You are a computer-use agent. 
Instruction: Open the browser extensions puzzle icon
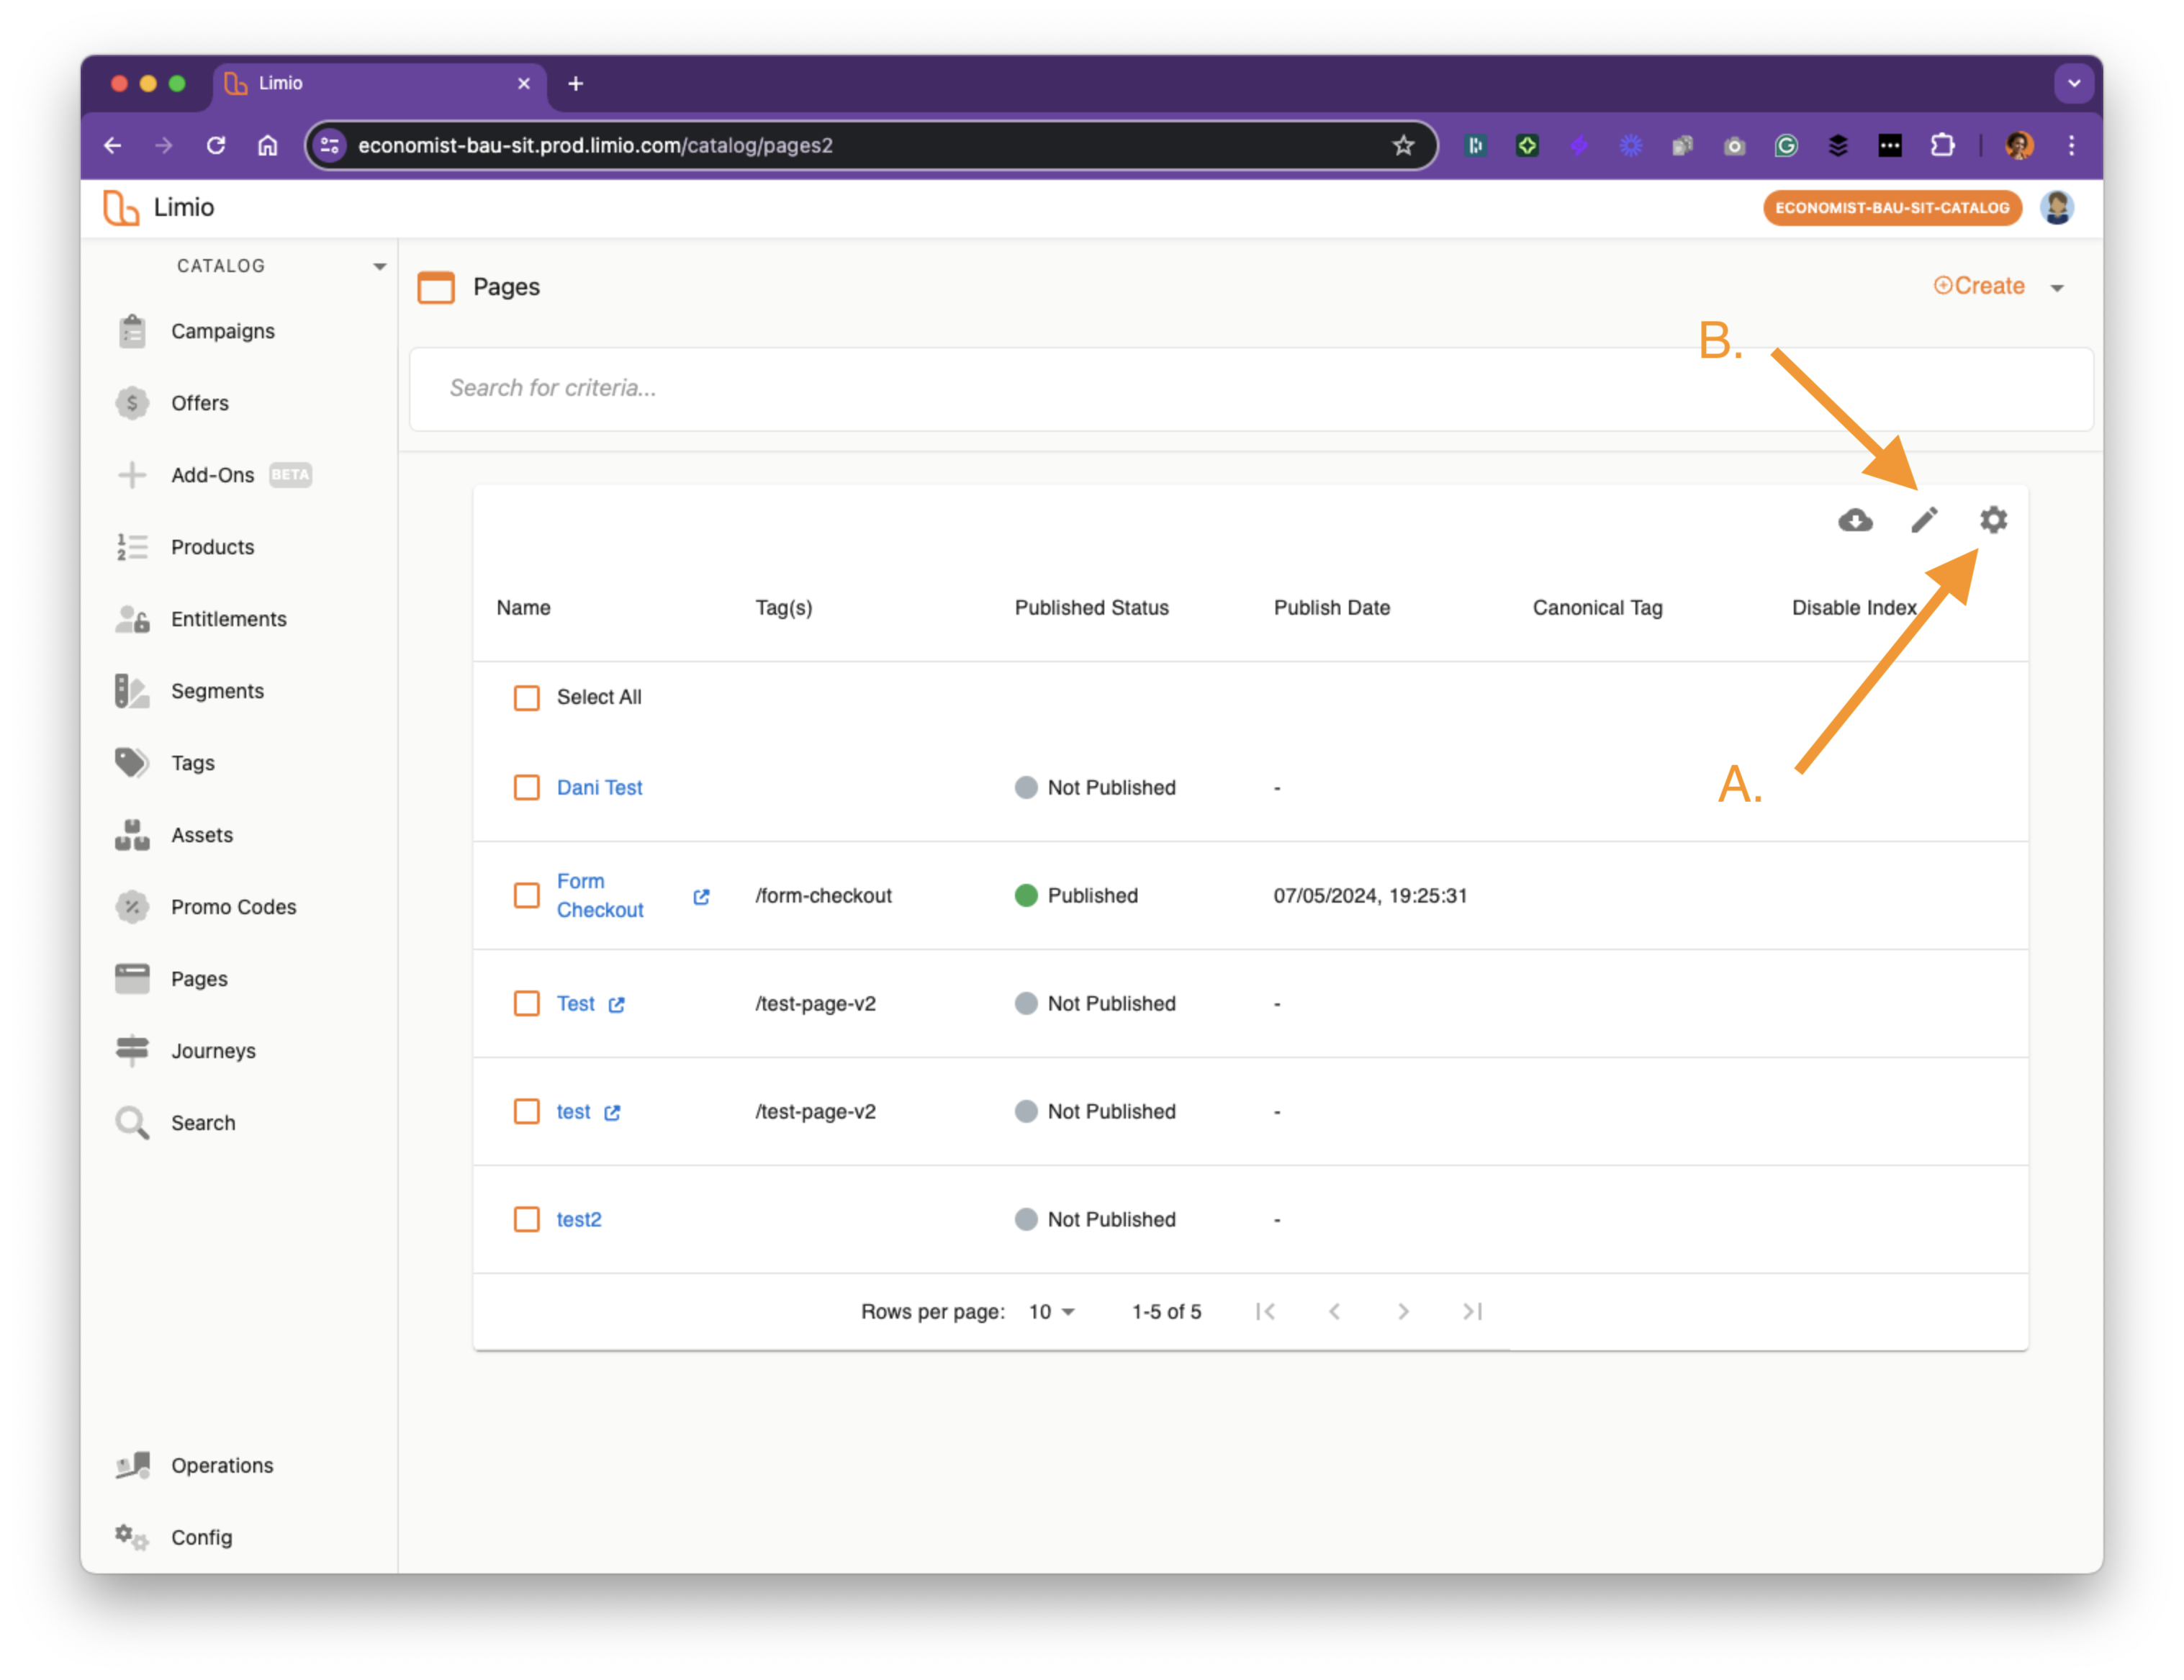click(1942, 146)
